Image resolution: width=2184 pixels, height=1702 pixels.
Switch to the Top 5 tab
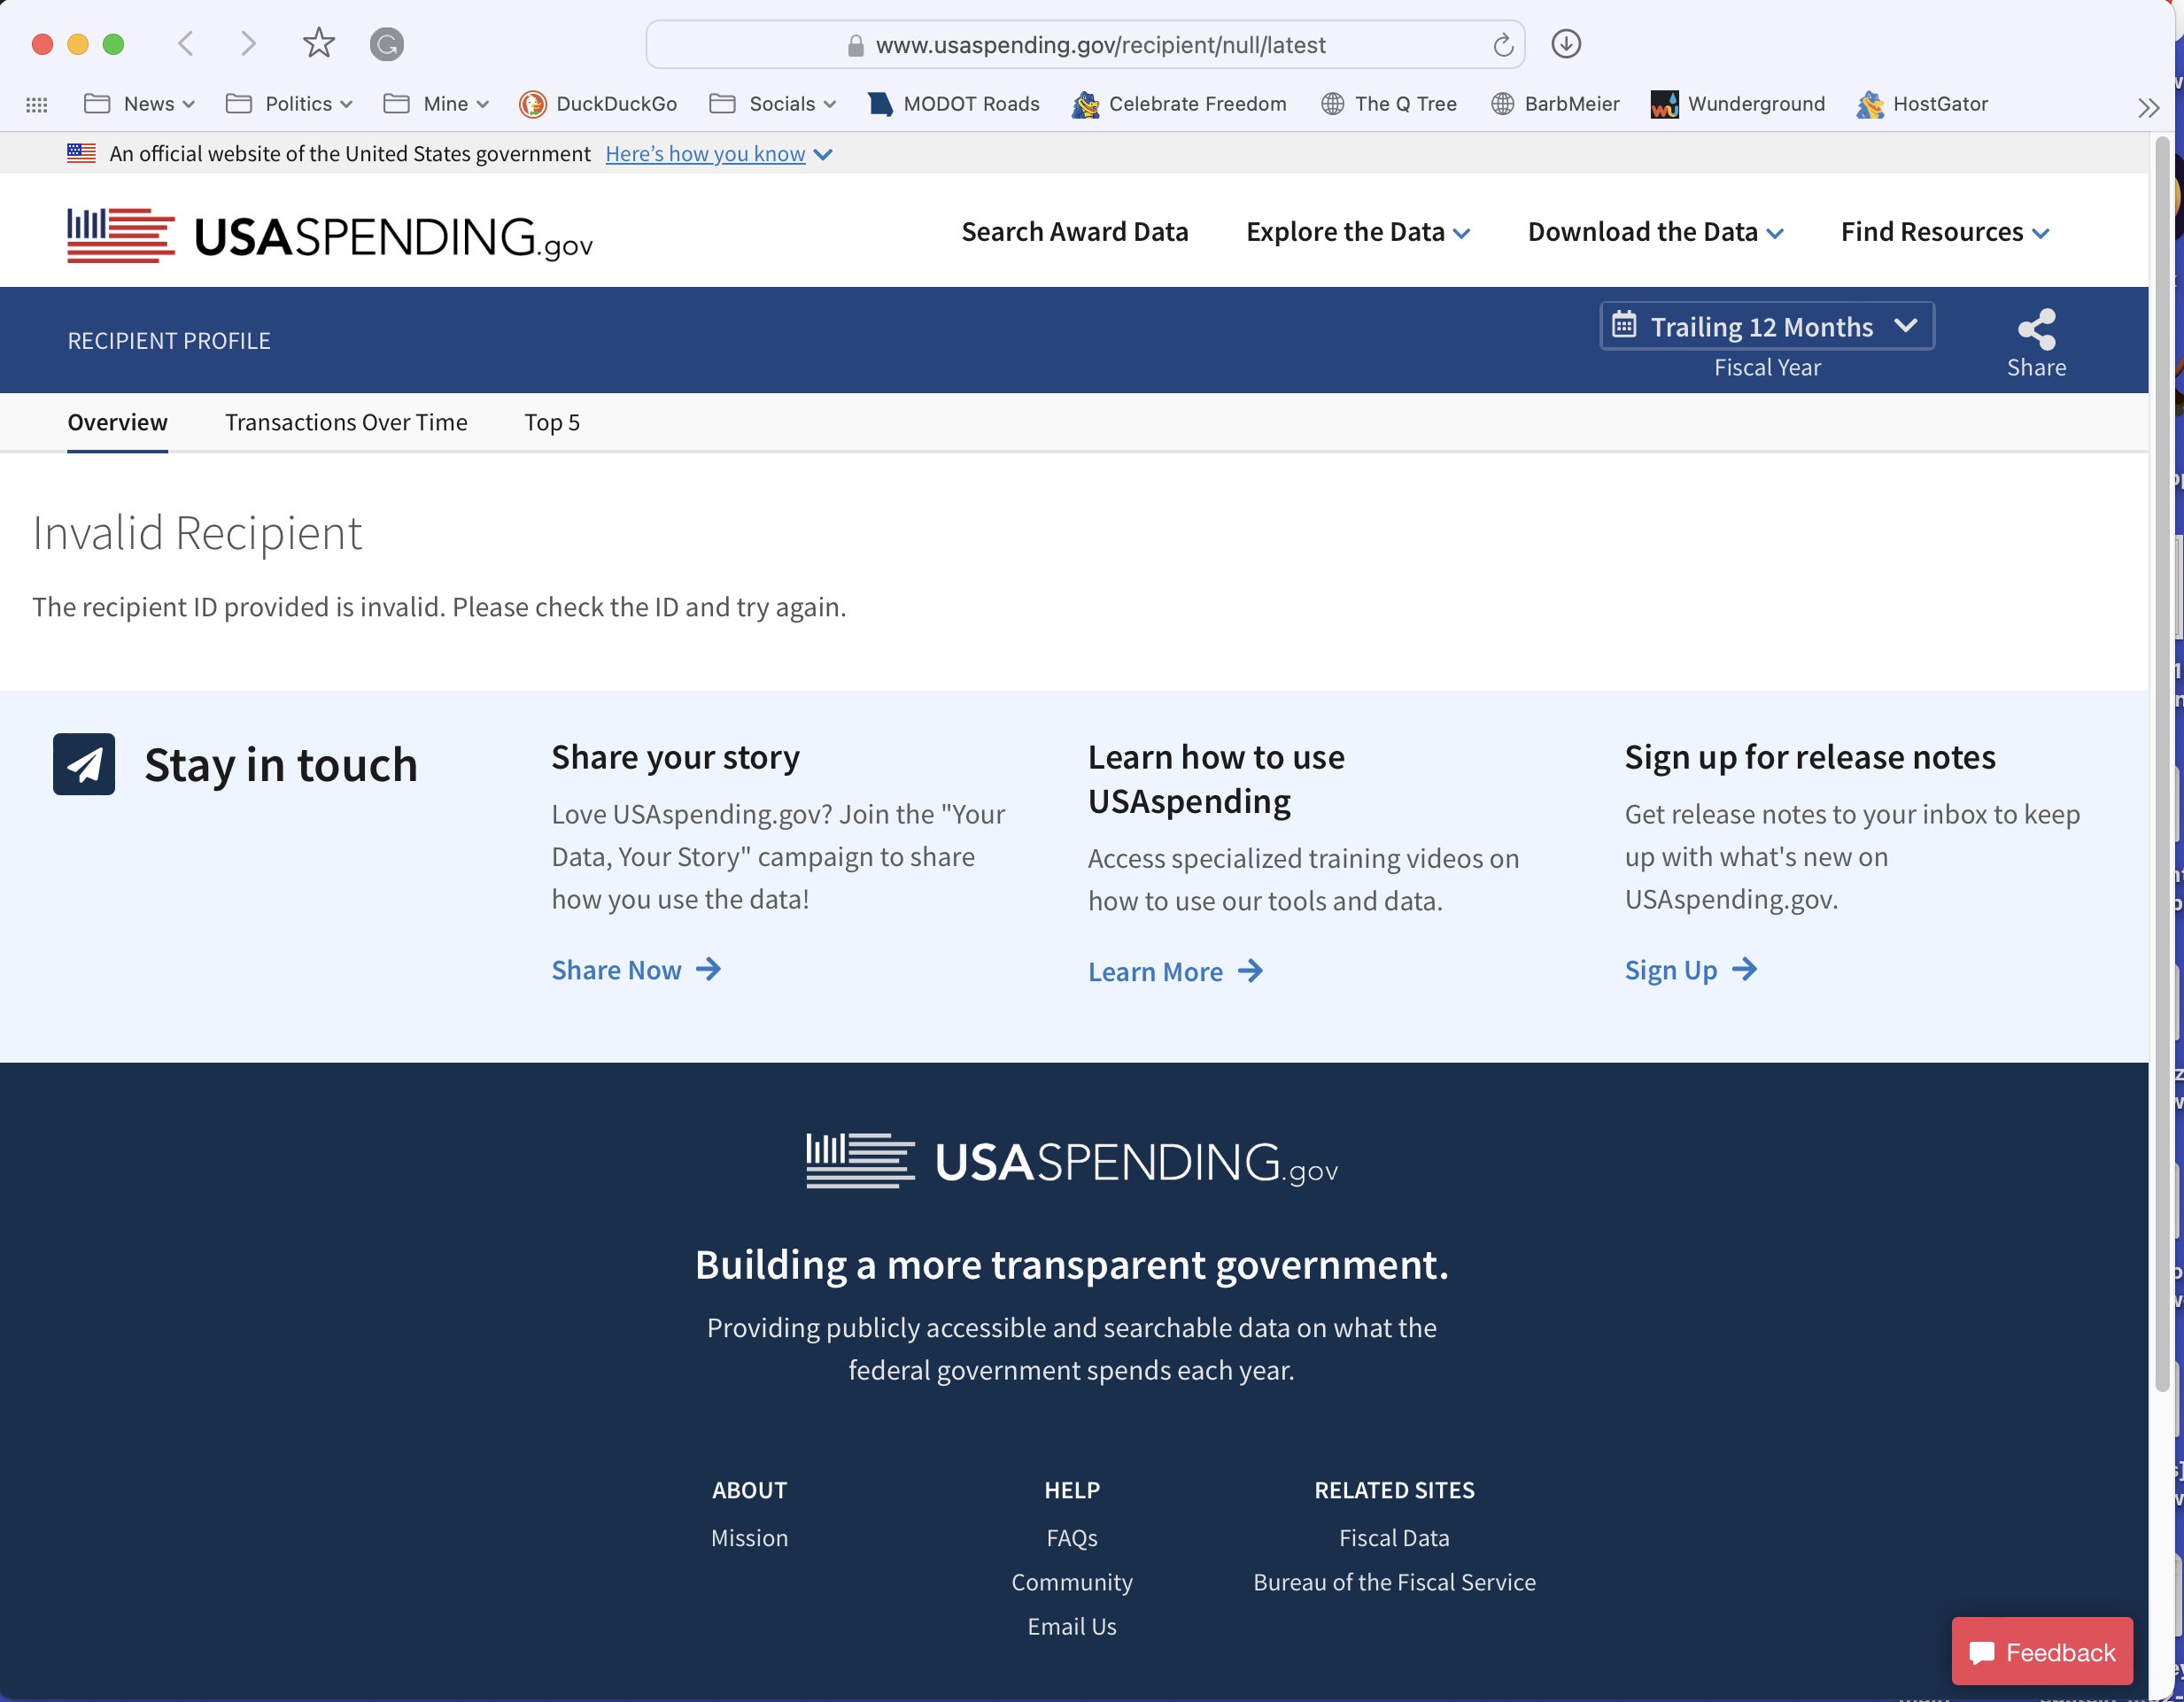(552, 422)
